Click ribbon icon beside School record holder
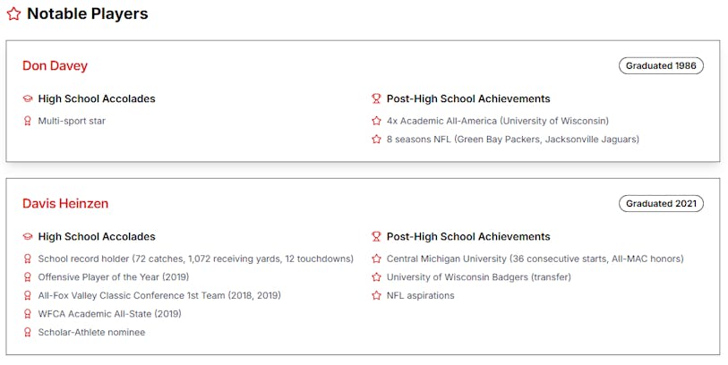 coord(28,259)
